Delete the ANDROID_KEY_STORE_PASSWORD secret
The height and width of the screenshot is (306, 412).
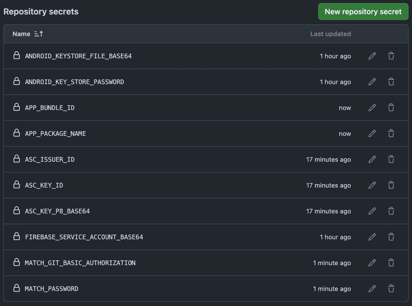pos(391,82)
